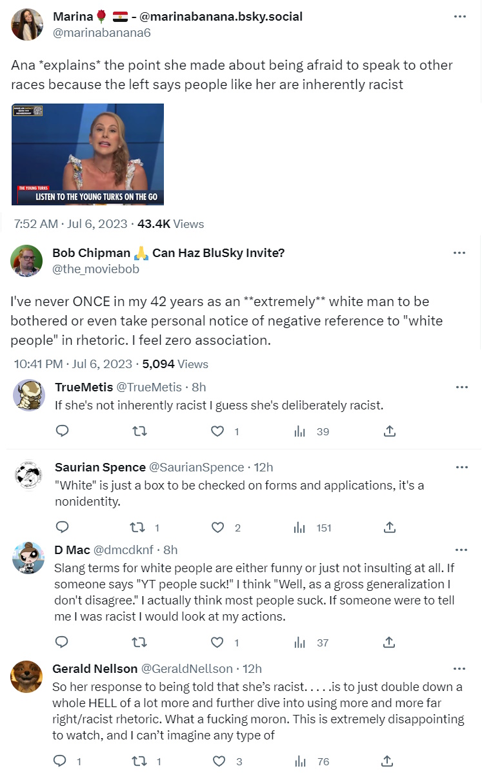Share D Mac's tweet
Viewport: 482px width, 773px height.
tap(390, 642)
